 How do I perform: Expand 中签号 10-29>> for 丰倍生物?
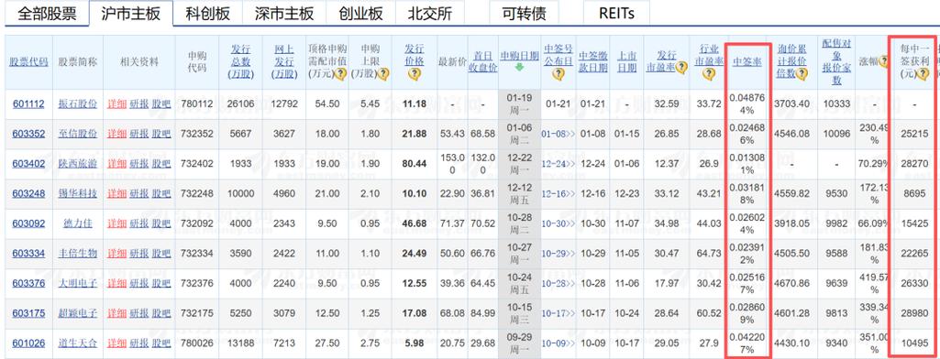[558, 254]
